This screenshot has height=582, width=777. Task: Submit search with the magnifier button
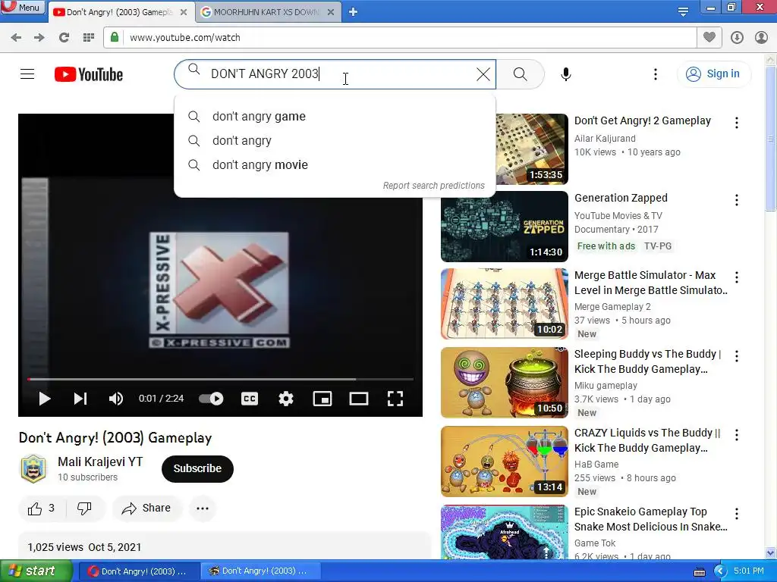520,74
